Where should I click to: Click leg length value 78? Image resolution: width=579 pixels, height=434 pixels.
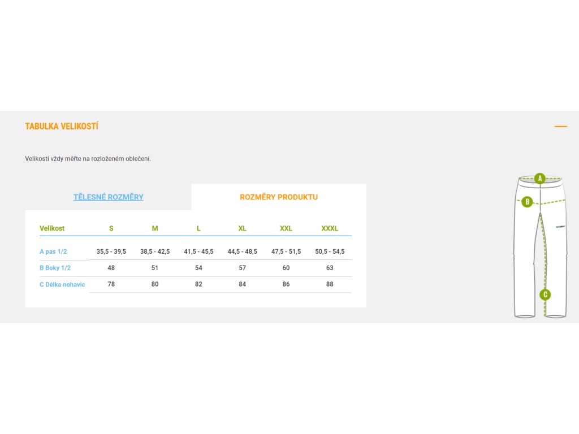click(x=111, y=284)
